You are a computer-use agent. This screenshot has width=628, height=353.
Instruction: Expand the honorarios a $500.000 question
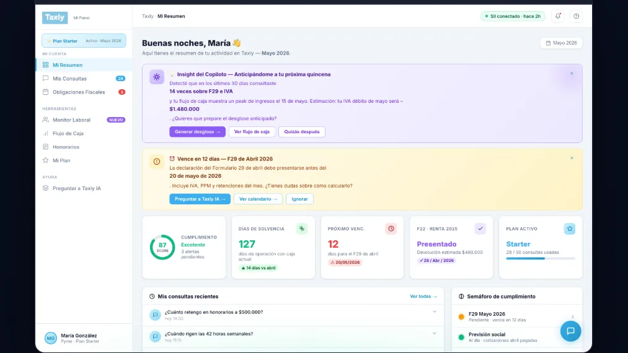[x=434, y=312]
